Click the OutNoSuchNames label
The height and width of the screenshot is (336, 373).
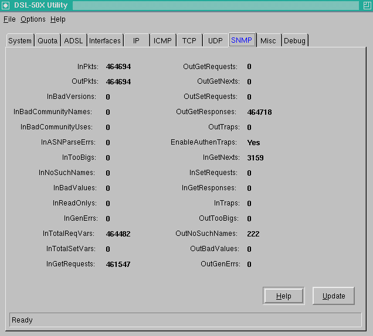pyautogui.click(x=206, y=234)
